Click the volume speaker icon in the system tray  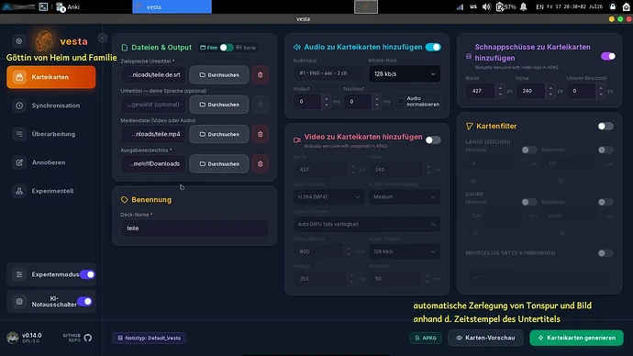tap(487, 6)
